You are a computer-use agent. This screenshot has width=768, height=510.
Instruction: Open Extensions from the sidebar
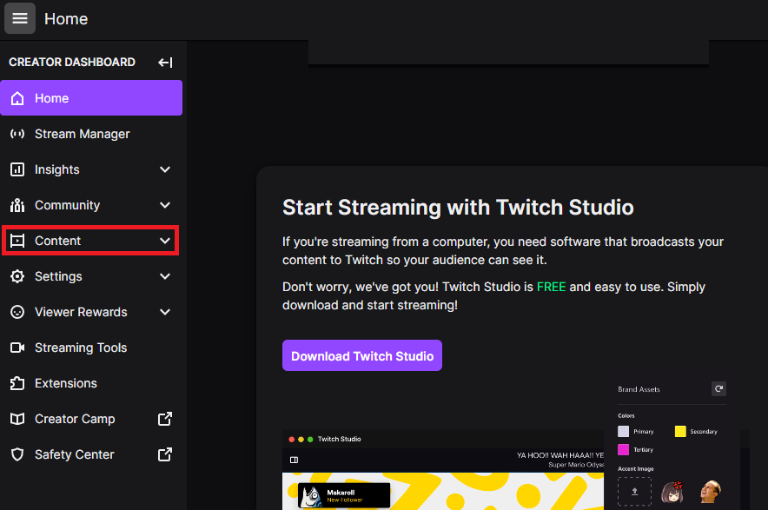[91, 383]
